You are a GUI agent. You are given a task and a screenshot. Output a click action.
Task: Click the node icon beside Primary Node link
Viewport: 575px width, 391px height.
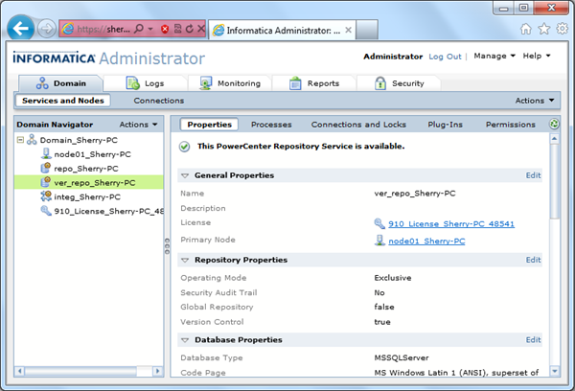(379, 241)
